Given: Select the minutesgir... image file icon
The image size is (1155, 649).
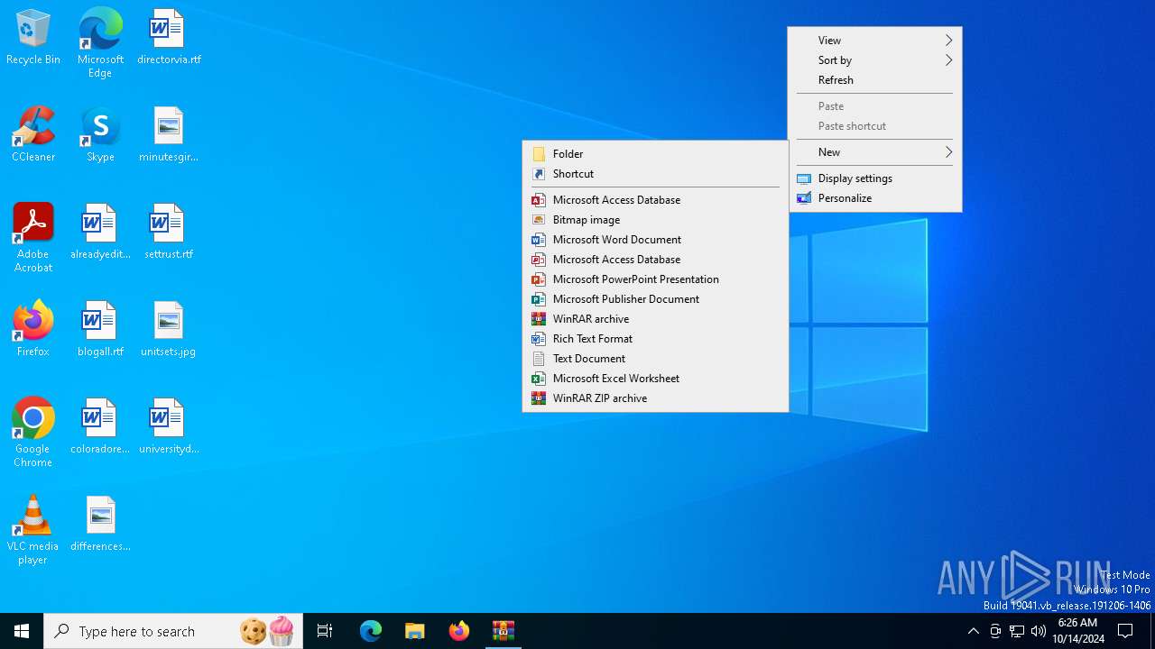Looking at the screenshot, I should [169, 135].
